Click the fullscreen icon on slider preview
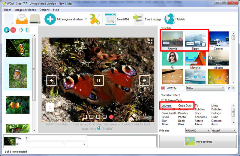240x156 pixels. (x=150, y=42)
